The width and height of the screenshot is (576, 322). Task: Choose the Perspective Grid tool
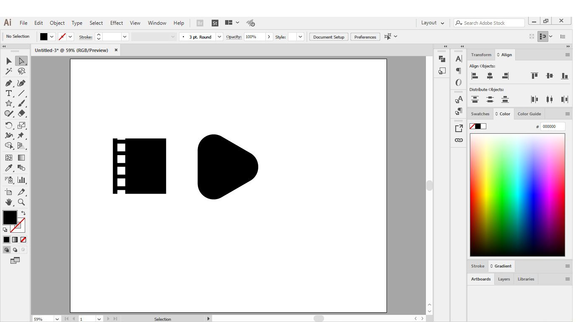21,145
